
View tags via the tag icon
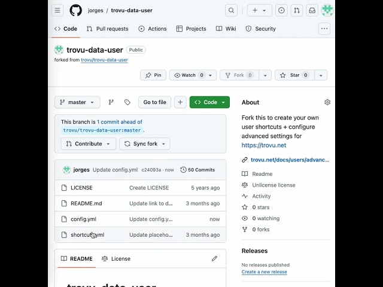127,102
